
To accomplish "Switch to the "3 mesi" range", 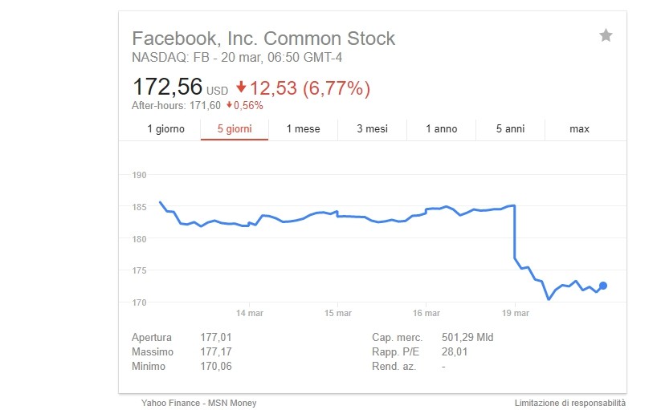I will coord(372,129).
